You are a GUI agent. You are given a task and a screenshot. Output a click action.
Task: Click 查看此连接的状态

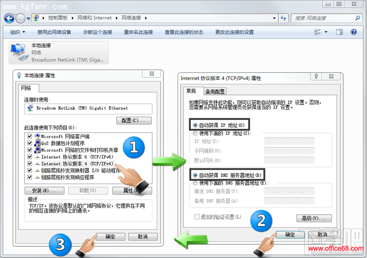tap(184, 32)
